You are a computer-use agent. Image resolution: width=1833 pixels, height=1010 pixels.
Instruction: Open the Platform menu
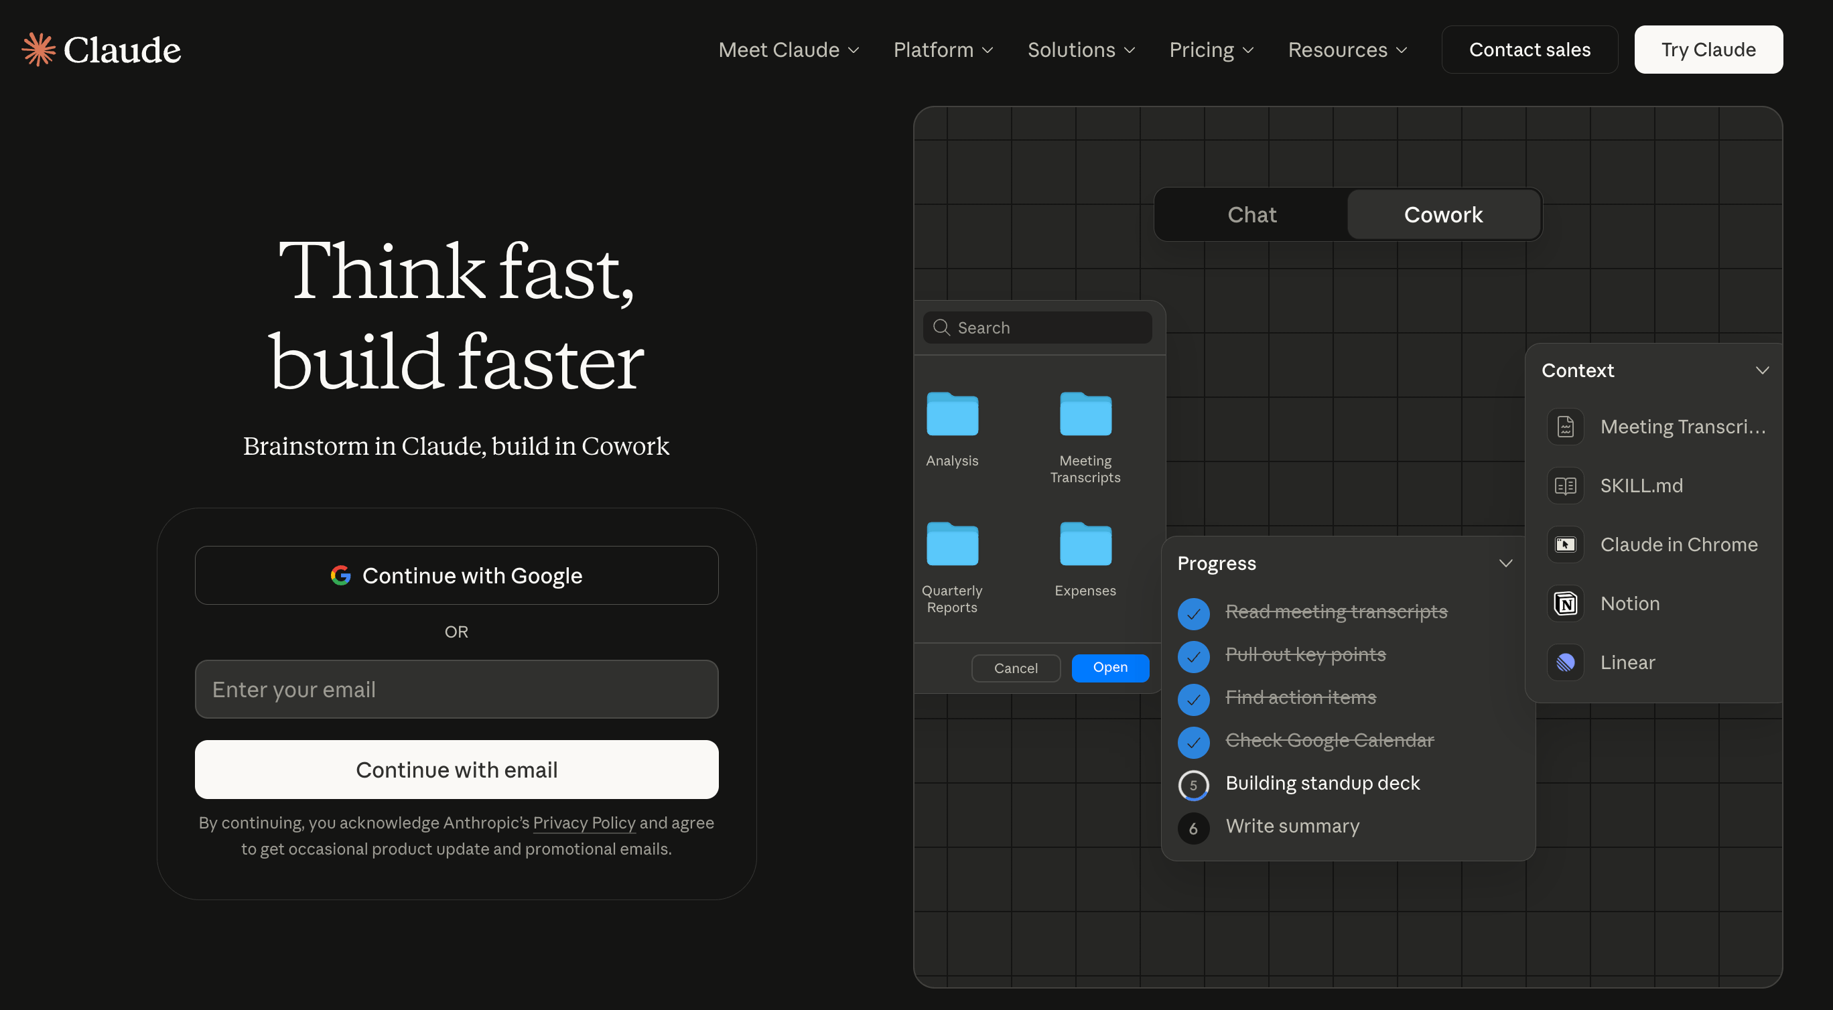click(943, 49)
